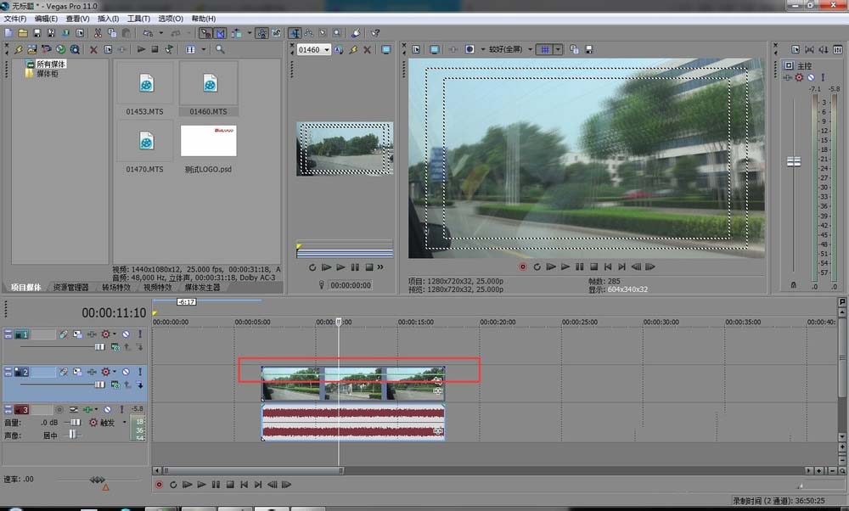Toggle Automatic Crossfades button
Screen dimensions: 849x511
click(221, 33)
